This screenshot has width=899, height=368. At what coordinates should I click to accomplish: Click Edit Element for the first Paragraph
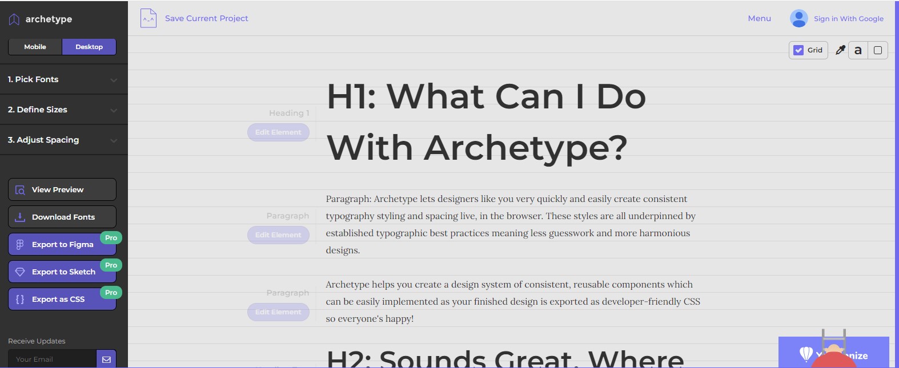pyautogui.click(x=278, y=235)
